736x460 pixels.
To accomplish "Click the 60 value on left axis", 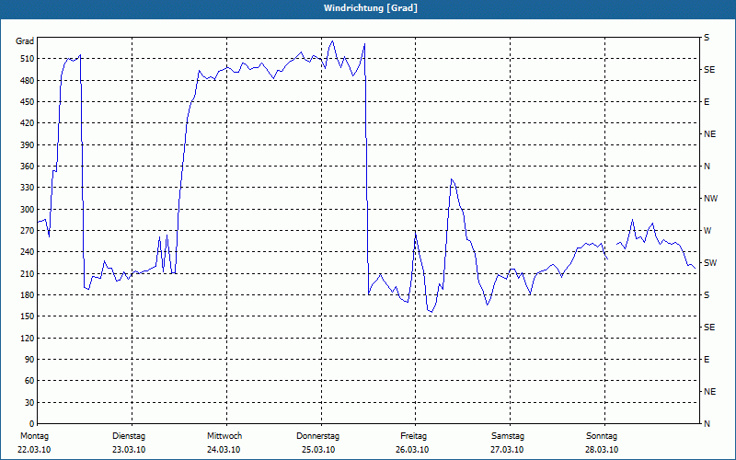I will click(x=29, y=381).
